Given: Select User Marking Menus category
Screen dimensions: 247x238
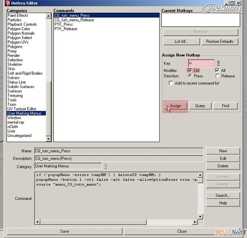Looking at the screenshot, I should 26,113.
